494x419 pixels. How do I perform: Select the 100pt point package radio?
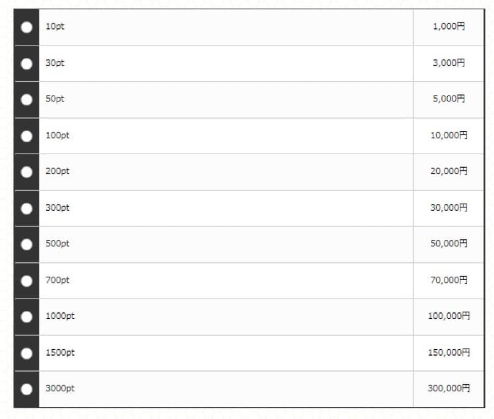[x=26, y=136]
